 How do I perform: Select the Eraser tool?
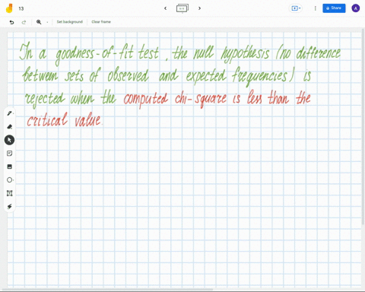click(9, 126)
